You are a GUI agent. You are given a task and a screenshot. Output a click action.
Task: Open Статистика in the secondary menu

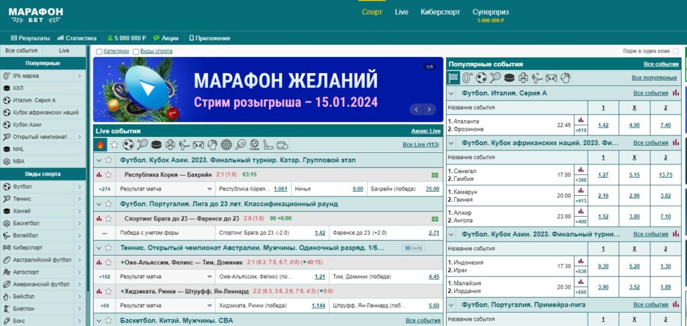click(76, 38)
